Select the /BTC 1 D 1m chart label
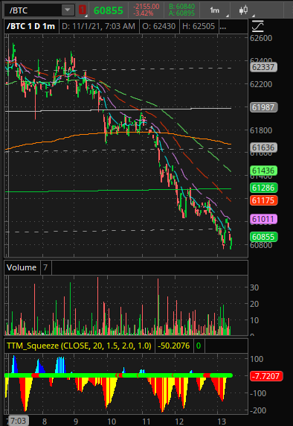The image size is (293, 426). click(31, 26)
